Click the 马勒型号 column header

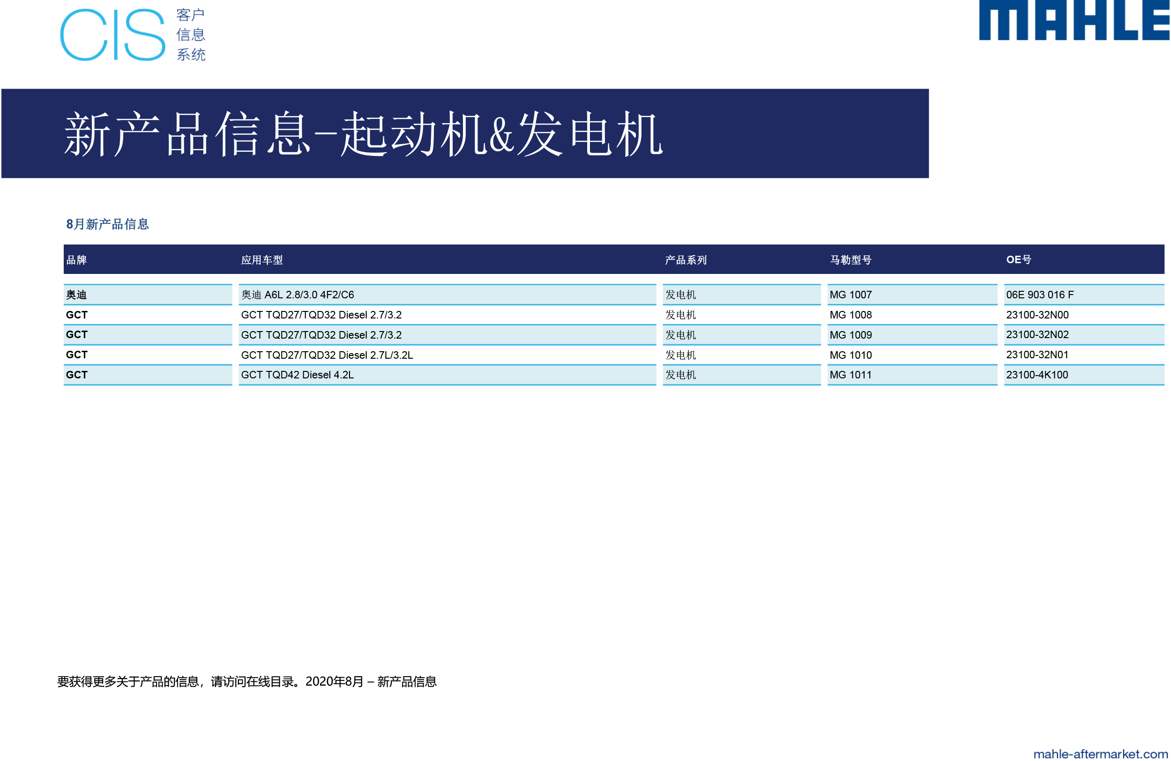click(850, 259)
